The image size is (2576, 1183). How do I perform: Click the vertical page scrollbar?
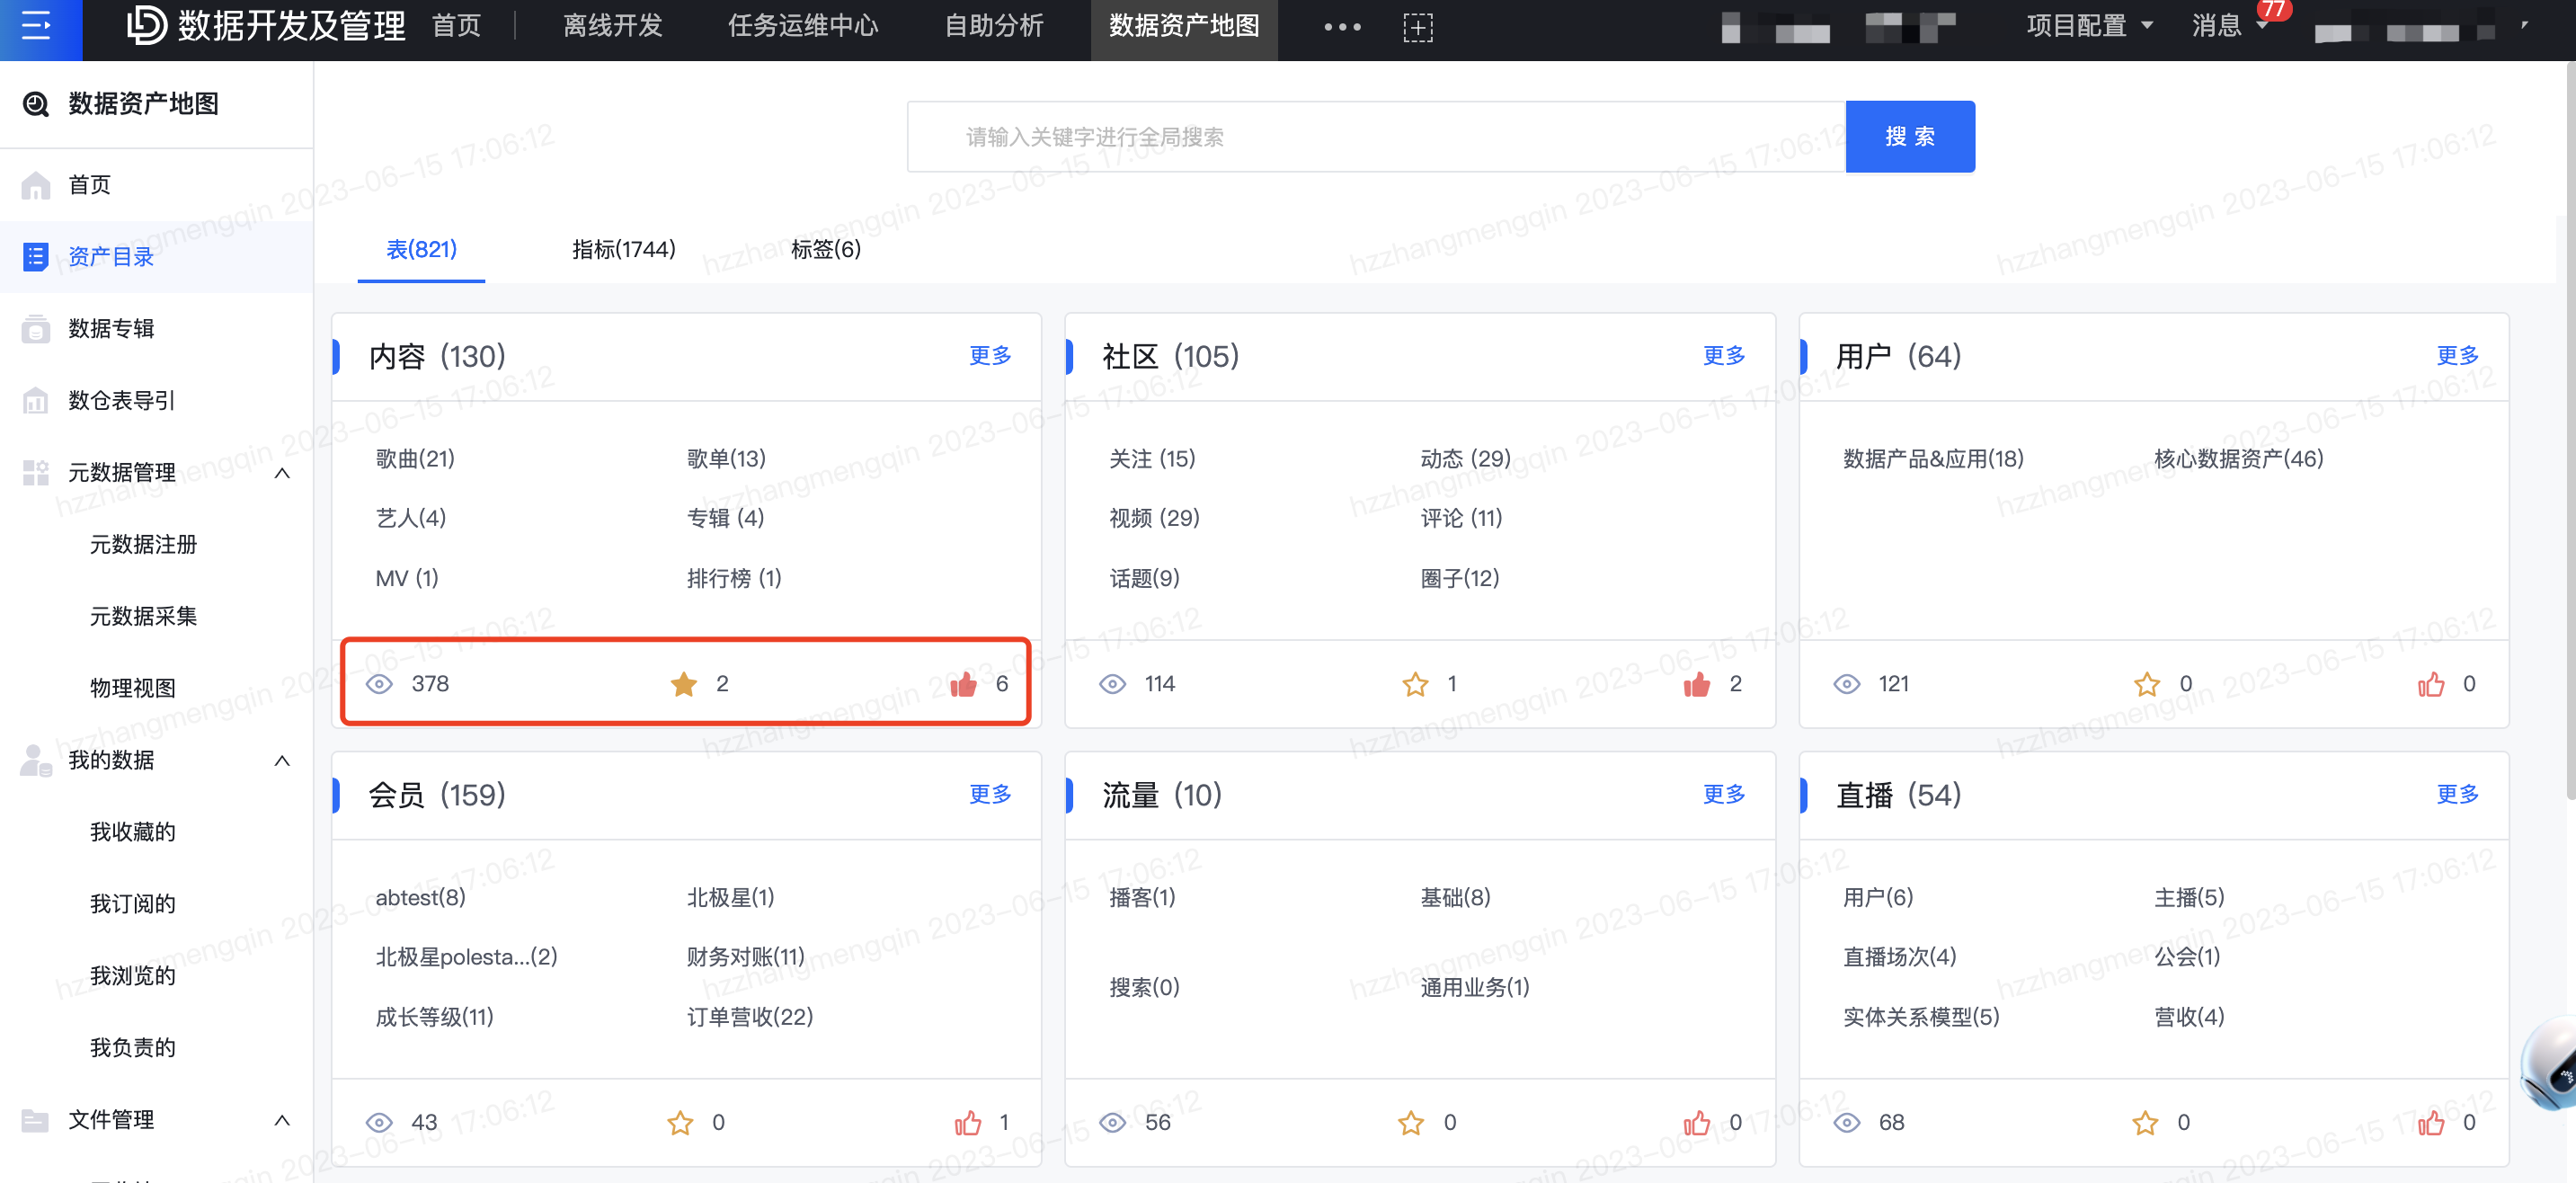point(2569,430)
